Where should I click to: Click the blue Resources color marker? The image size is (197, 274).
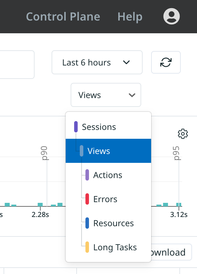[x=87, y=223]
